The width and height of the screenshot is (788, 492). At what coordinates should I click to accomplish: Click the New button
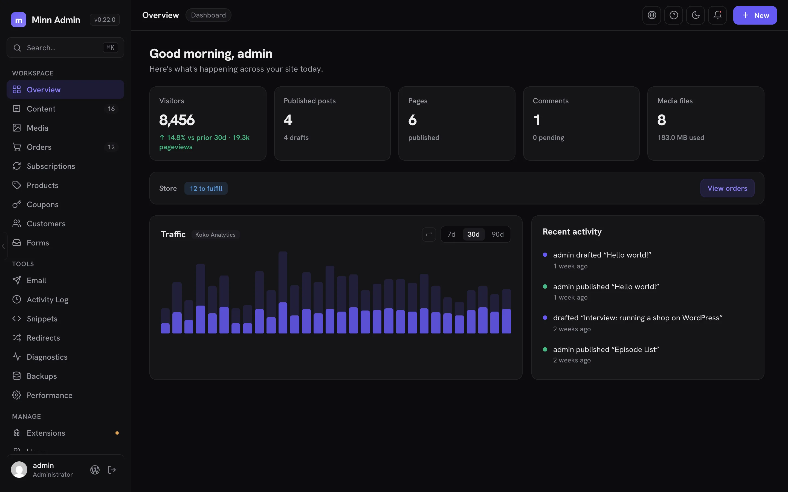(x=755, y=15)
